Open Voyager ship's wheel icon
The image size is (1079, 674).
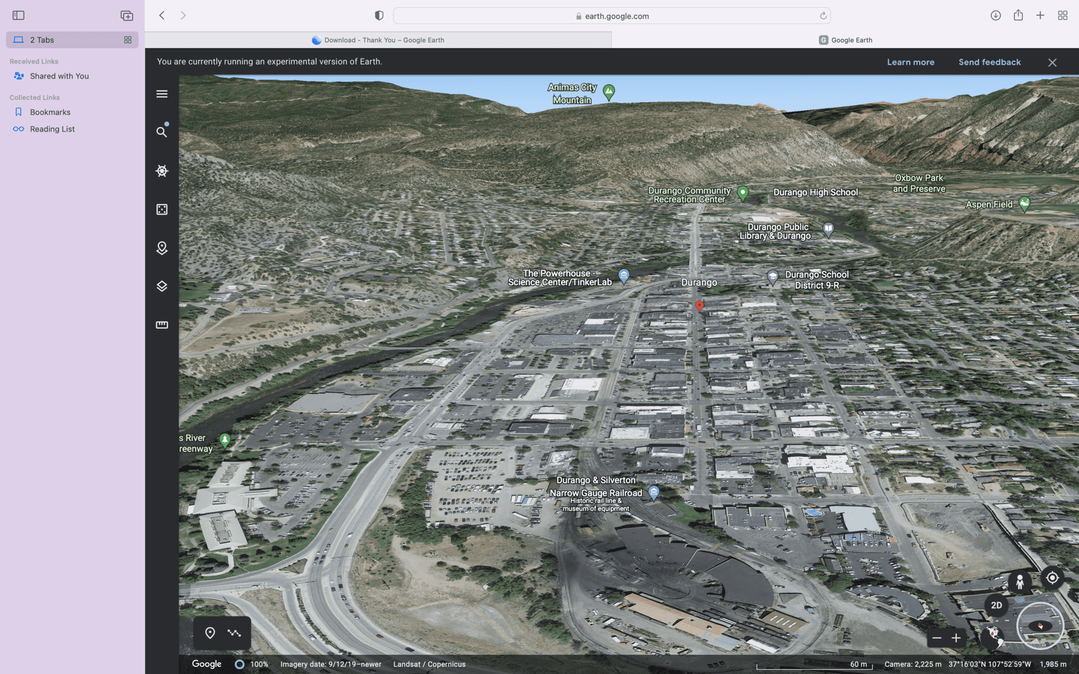[x=162, y=171]
